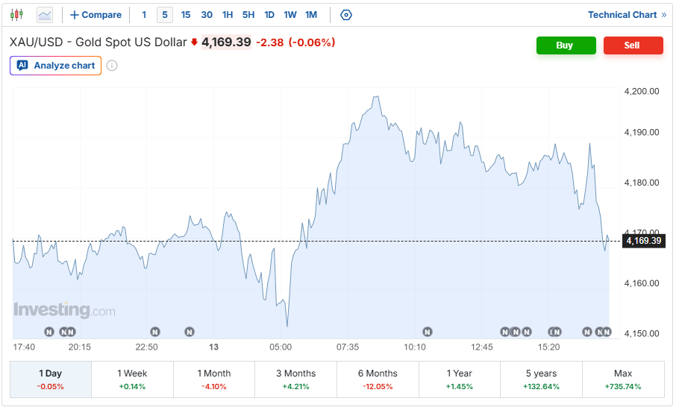Switch to candlestick chart type
The image size is (679, 416).
click(16, 15)
